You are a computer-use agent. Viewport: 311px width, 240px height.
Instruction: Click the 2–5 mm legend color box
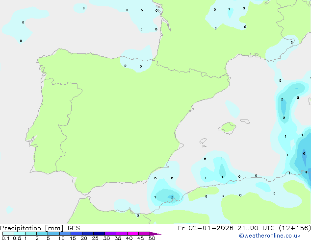pos(42,234)
